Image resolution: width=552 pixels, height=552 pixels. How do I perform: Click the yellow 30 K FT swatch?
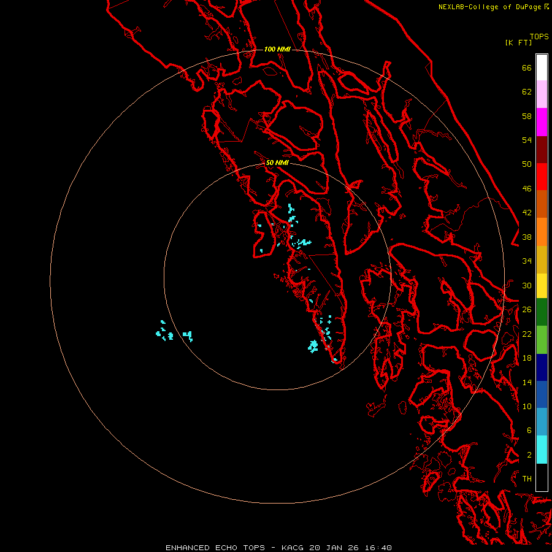click(542, 286)
